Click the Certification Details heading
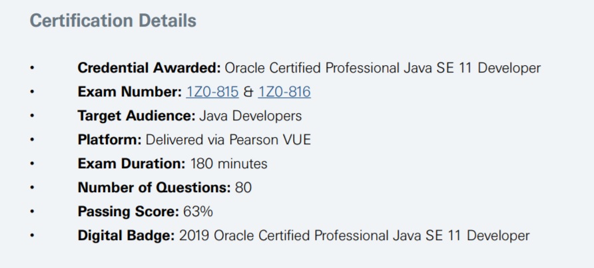594x268 pixels. 113,21
